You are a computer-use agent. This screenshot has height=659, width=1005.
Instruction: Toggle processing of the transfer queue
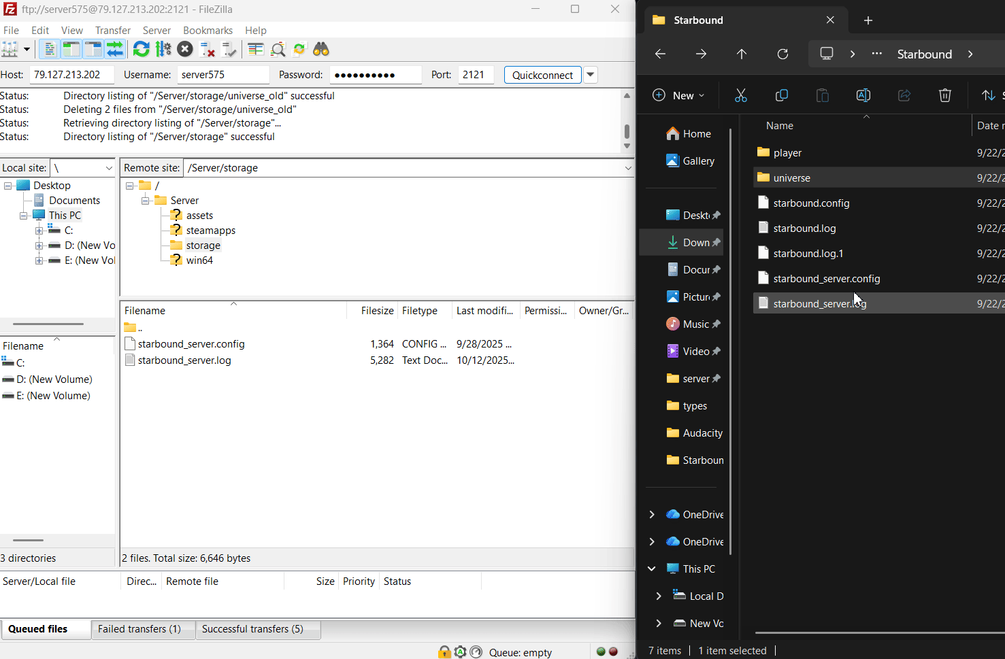tap(163, 49)
